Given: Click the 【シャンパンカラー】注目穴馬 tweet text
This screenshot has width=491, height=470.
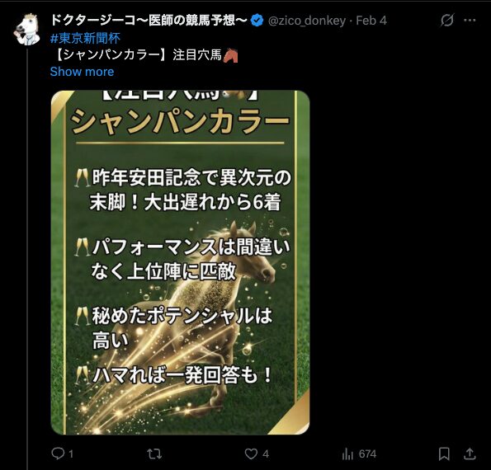Looking at the screenshot, I should click(x=145, y=55).
